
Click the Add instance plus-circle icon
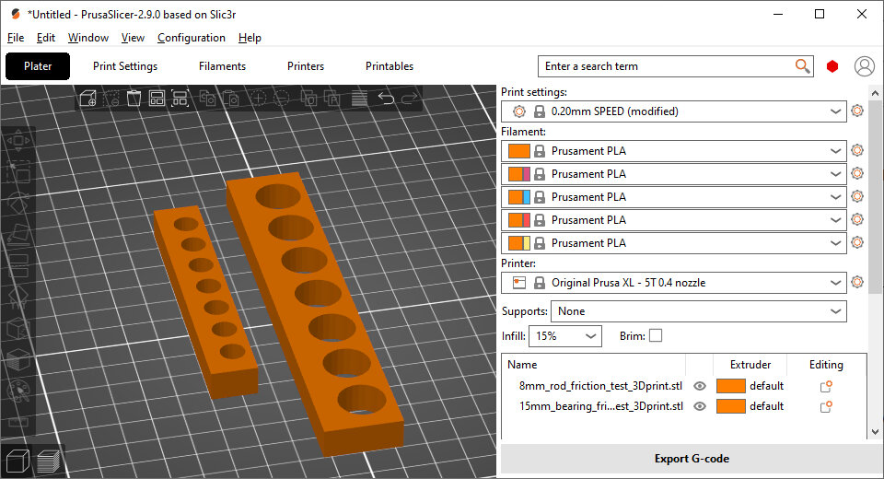click(x=258, y=99)
